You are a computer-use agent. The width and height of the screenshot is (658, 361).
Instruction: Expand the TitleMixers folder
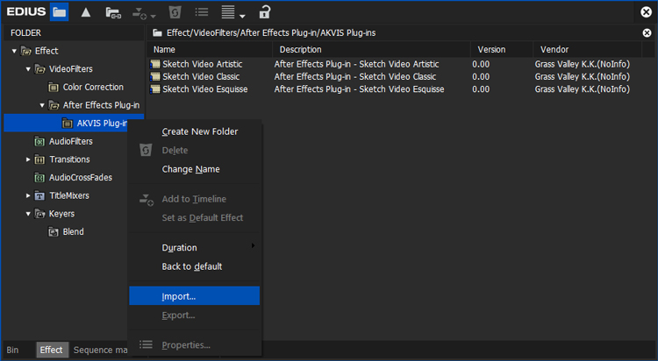point(28,195)
